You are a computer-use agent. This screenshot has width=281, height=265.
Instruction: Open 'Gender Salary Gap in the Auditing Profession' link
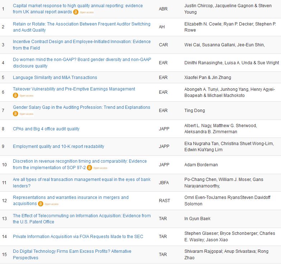(81, 107)
